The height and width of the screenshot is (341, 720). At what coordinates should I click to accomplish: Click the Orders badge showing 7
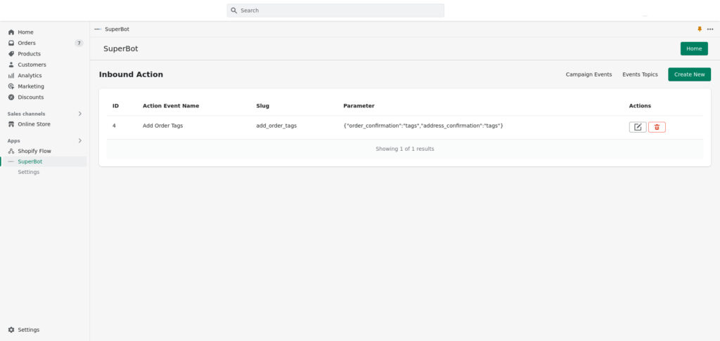[x=79, y=43]
